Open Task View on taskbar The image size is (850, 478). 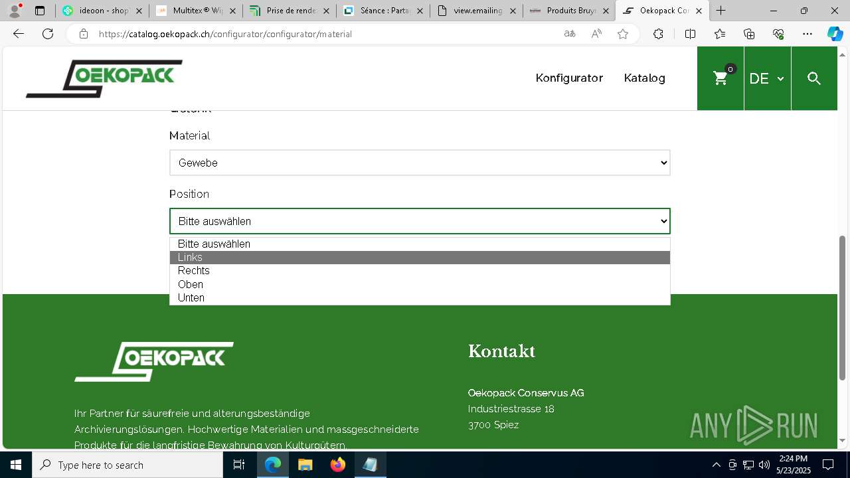(240, 465)
